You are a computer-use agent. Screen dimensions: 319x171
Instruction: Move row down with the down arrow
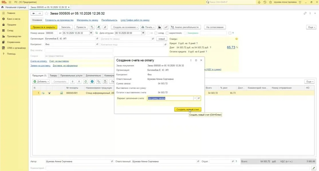(79, 82)
